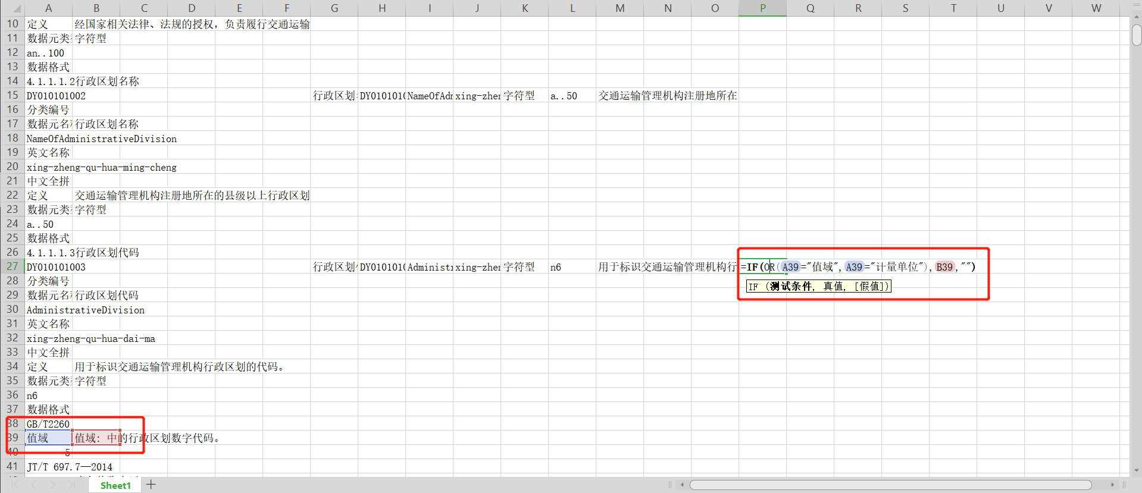
Task: Click the vertical scrollbar down arrow
Action: click(x=1137, y=470)
